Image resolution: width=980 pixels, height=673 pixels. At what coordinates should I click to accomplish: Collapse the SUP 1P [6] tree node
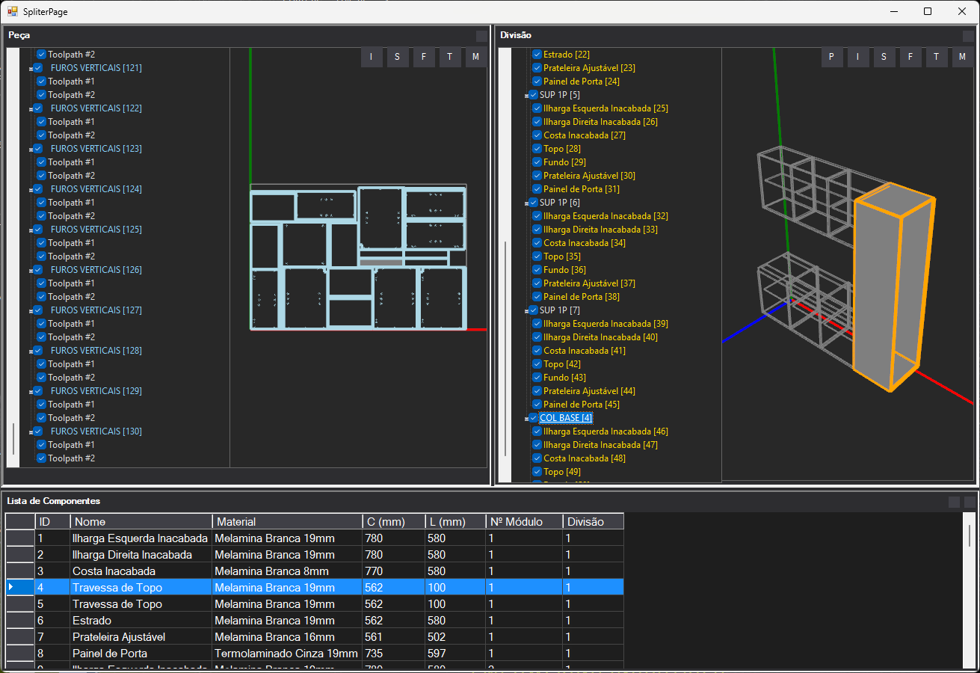527,203
